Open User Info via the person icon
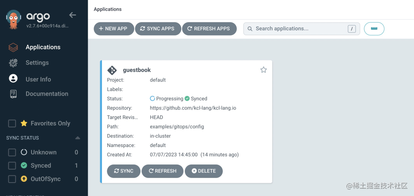This screenshot has height=196, width=414. point(13,78)
